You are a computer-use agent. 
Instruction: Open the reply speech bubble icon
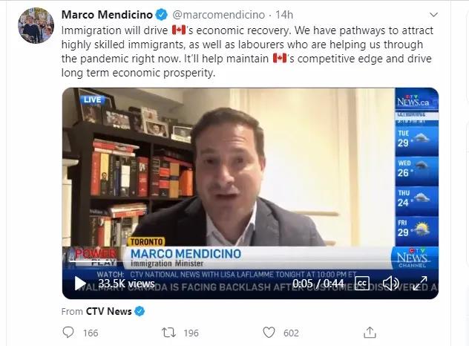click(x=68, y=332)
